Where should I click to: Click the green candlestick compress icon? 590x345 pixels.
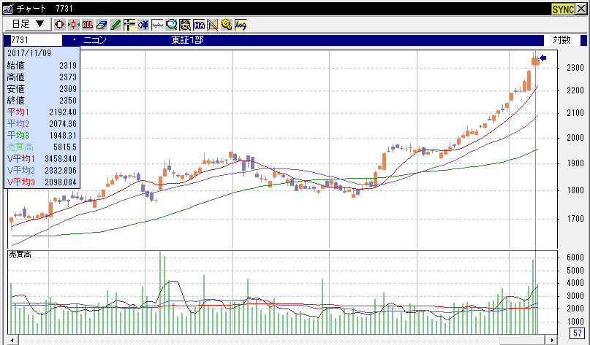click(x=73, y=24)
